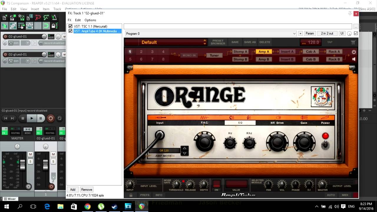Click the transport Record button
This screenshot has width=377, height=212.
[51, 118]
